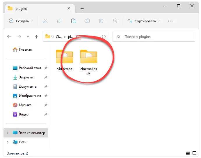Open Рабочий стол in the sidebar
The image size is (201, 158).
tap(30, 68)
